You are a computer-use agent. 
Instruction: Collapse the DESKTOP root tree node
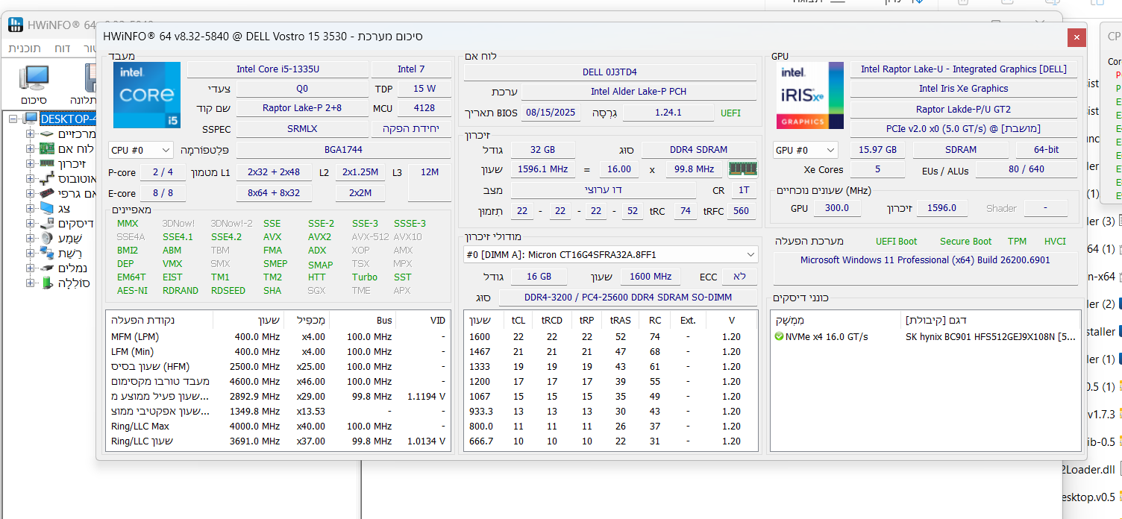pyautogui.click(x=13, y=119)
